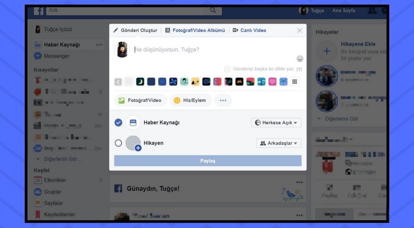Viewport: 414px width, 228px height.
Task: Click the His/Eylem button
Action: (x=190, y=100)
